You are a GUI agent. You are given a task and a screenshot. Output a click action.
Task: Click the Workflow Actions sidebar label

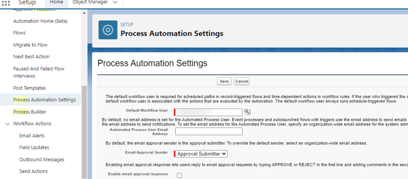pyautogui.click(x=32, y=124)
